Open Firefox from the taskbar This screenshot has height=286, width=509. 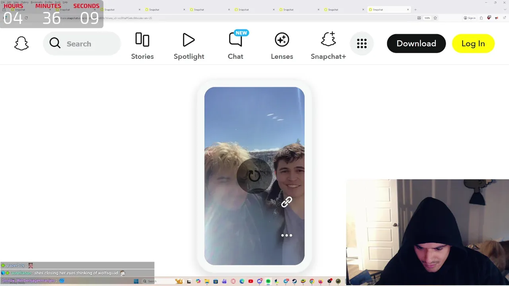click(321, 281)
